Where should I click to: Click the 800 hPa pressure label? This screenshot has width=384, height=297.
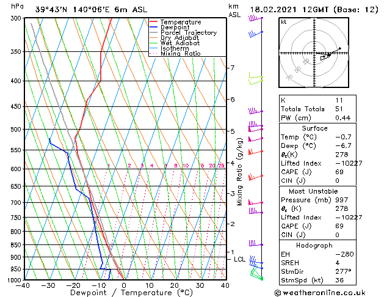[x=17, y=232]
